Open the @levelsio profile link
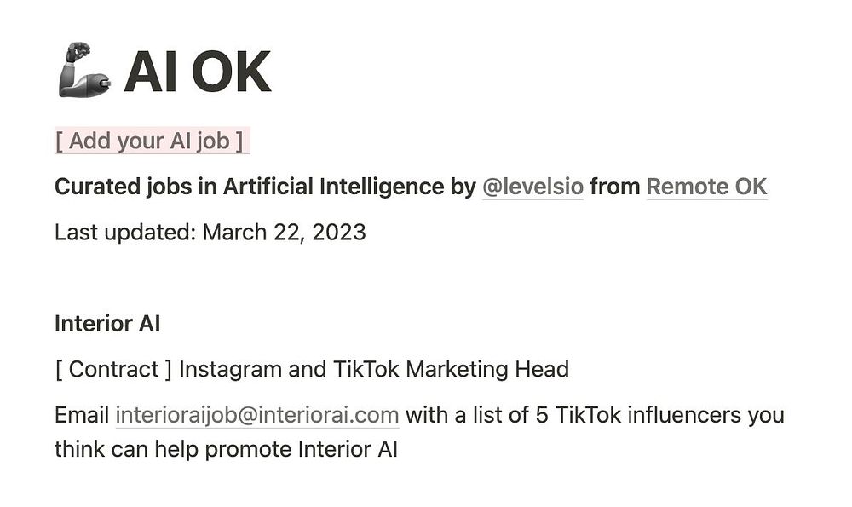 point(532,187)
